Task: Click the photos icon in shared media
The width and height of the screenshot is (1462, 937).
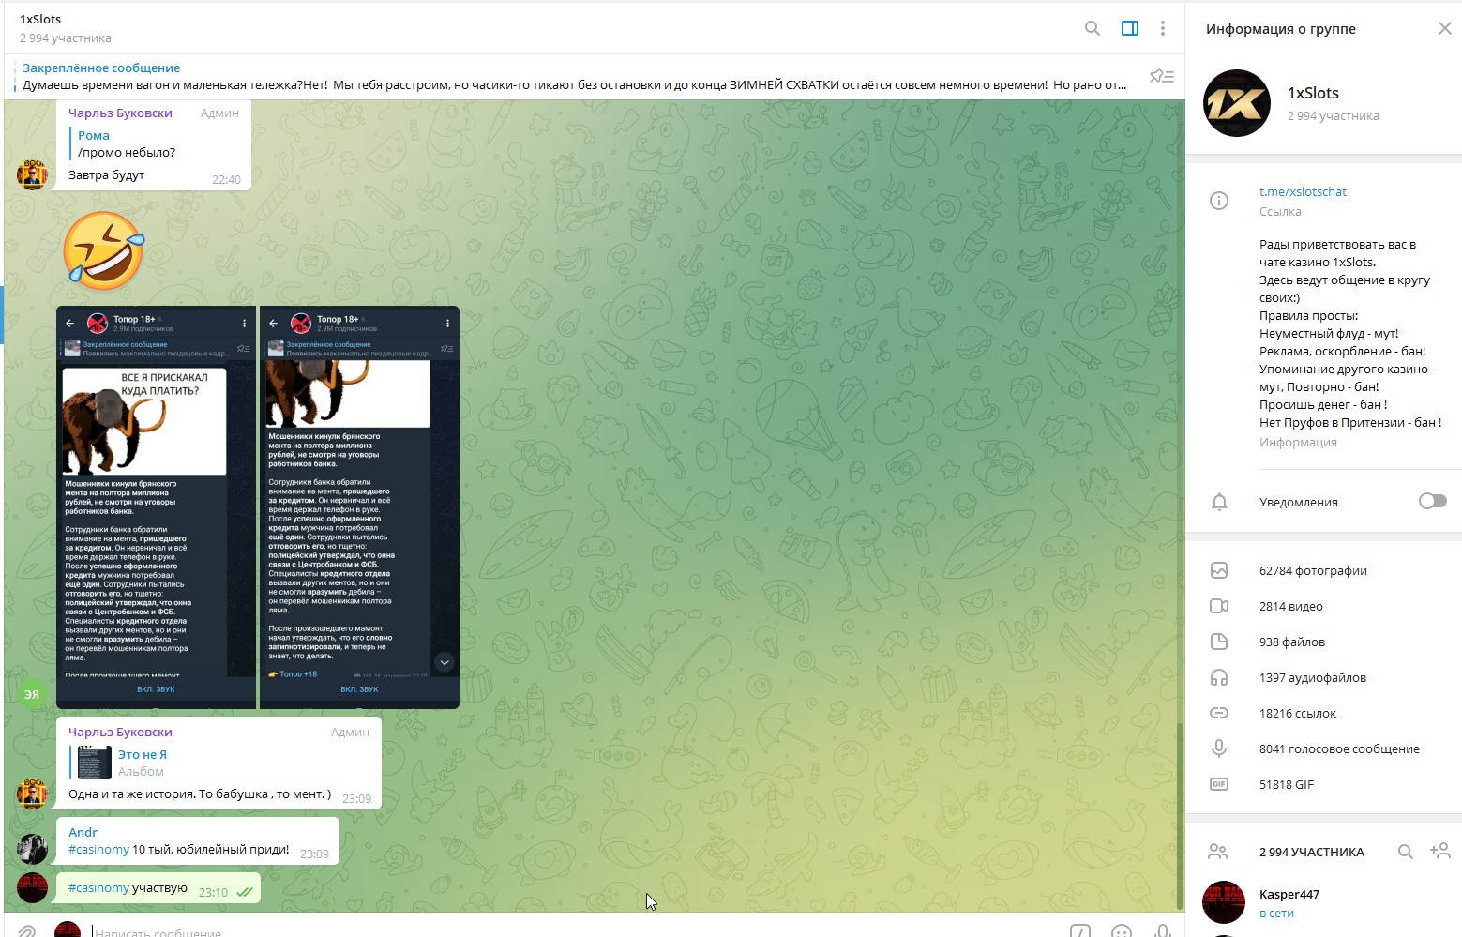Action: [x=1219, y=570]
